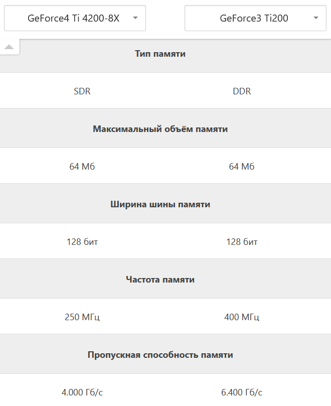
Task: Open the GeForce3 Ti200 dropdown
Action: (255, 18)
